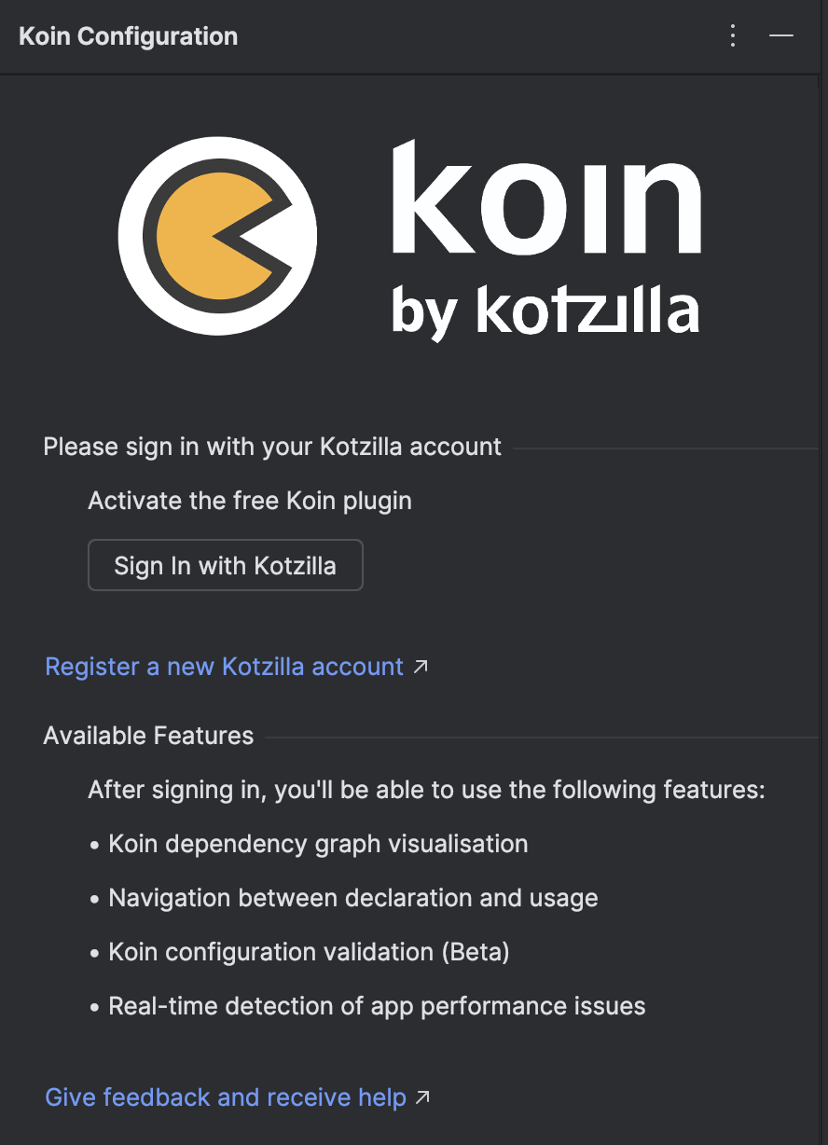This screenshot has width=828, height=1145.
Task: Sign In with Kotzilla
Action: [226, 565]
